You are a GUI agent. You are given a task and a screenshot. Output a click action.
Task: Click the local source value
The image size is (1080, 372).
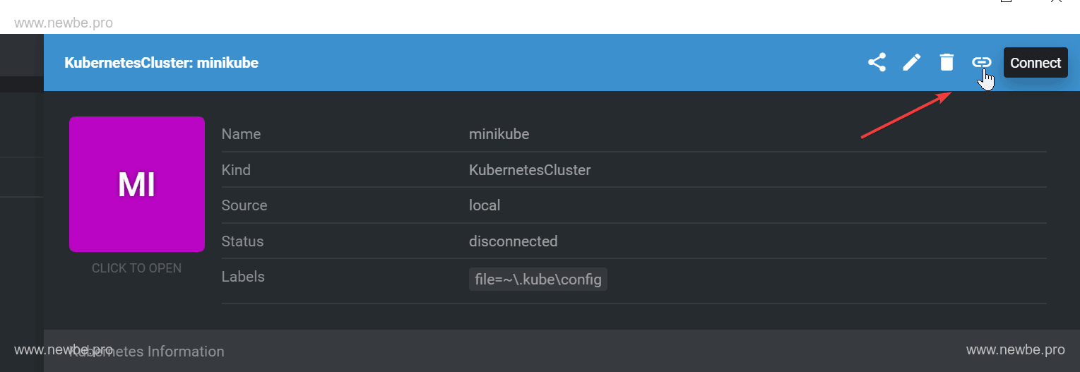tap(485, 205)
